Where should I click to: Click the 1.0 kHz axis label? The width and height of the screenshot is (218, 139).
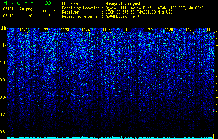coord(3,63)
